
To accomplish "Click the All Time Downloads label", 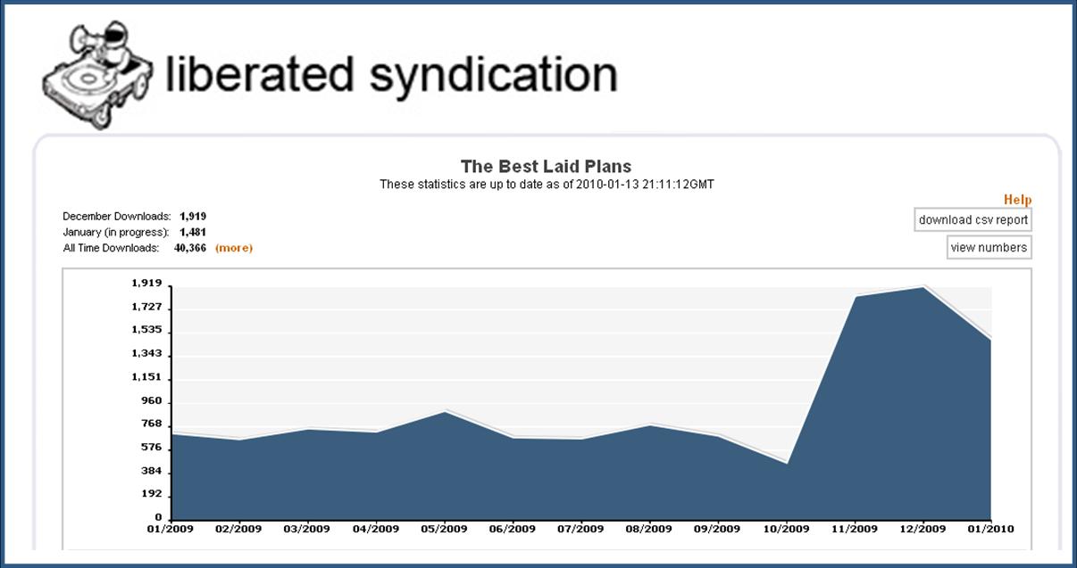I will point(111,248).
